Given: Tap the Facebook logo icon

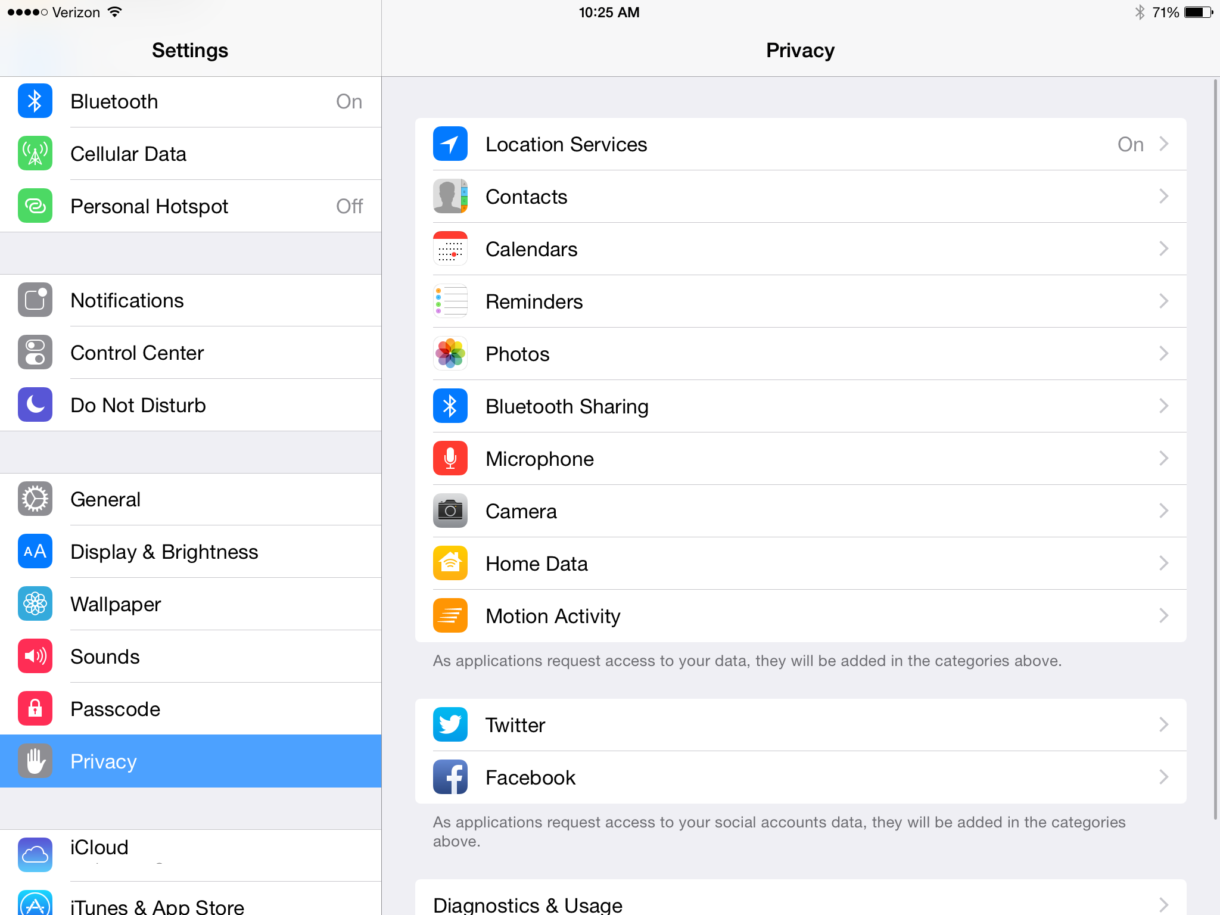Looking at the screenshot, I should point(450,777).
